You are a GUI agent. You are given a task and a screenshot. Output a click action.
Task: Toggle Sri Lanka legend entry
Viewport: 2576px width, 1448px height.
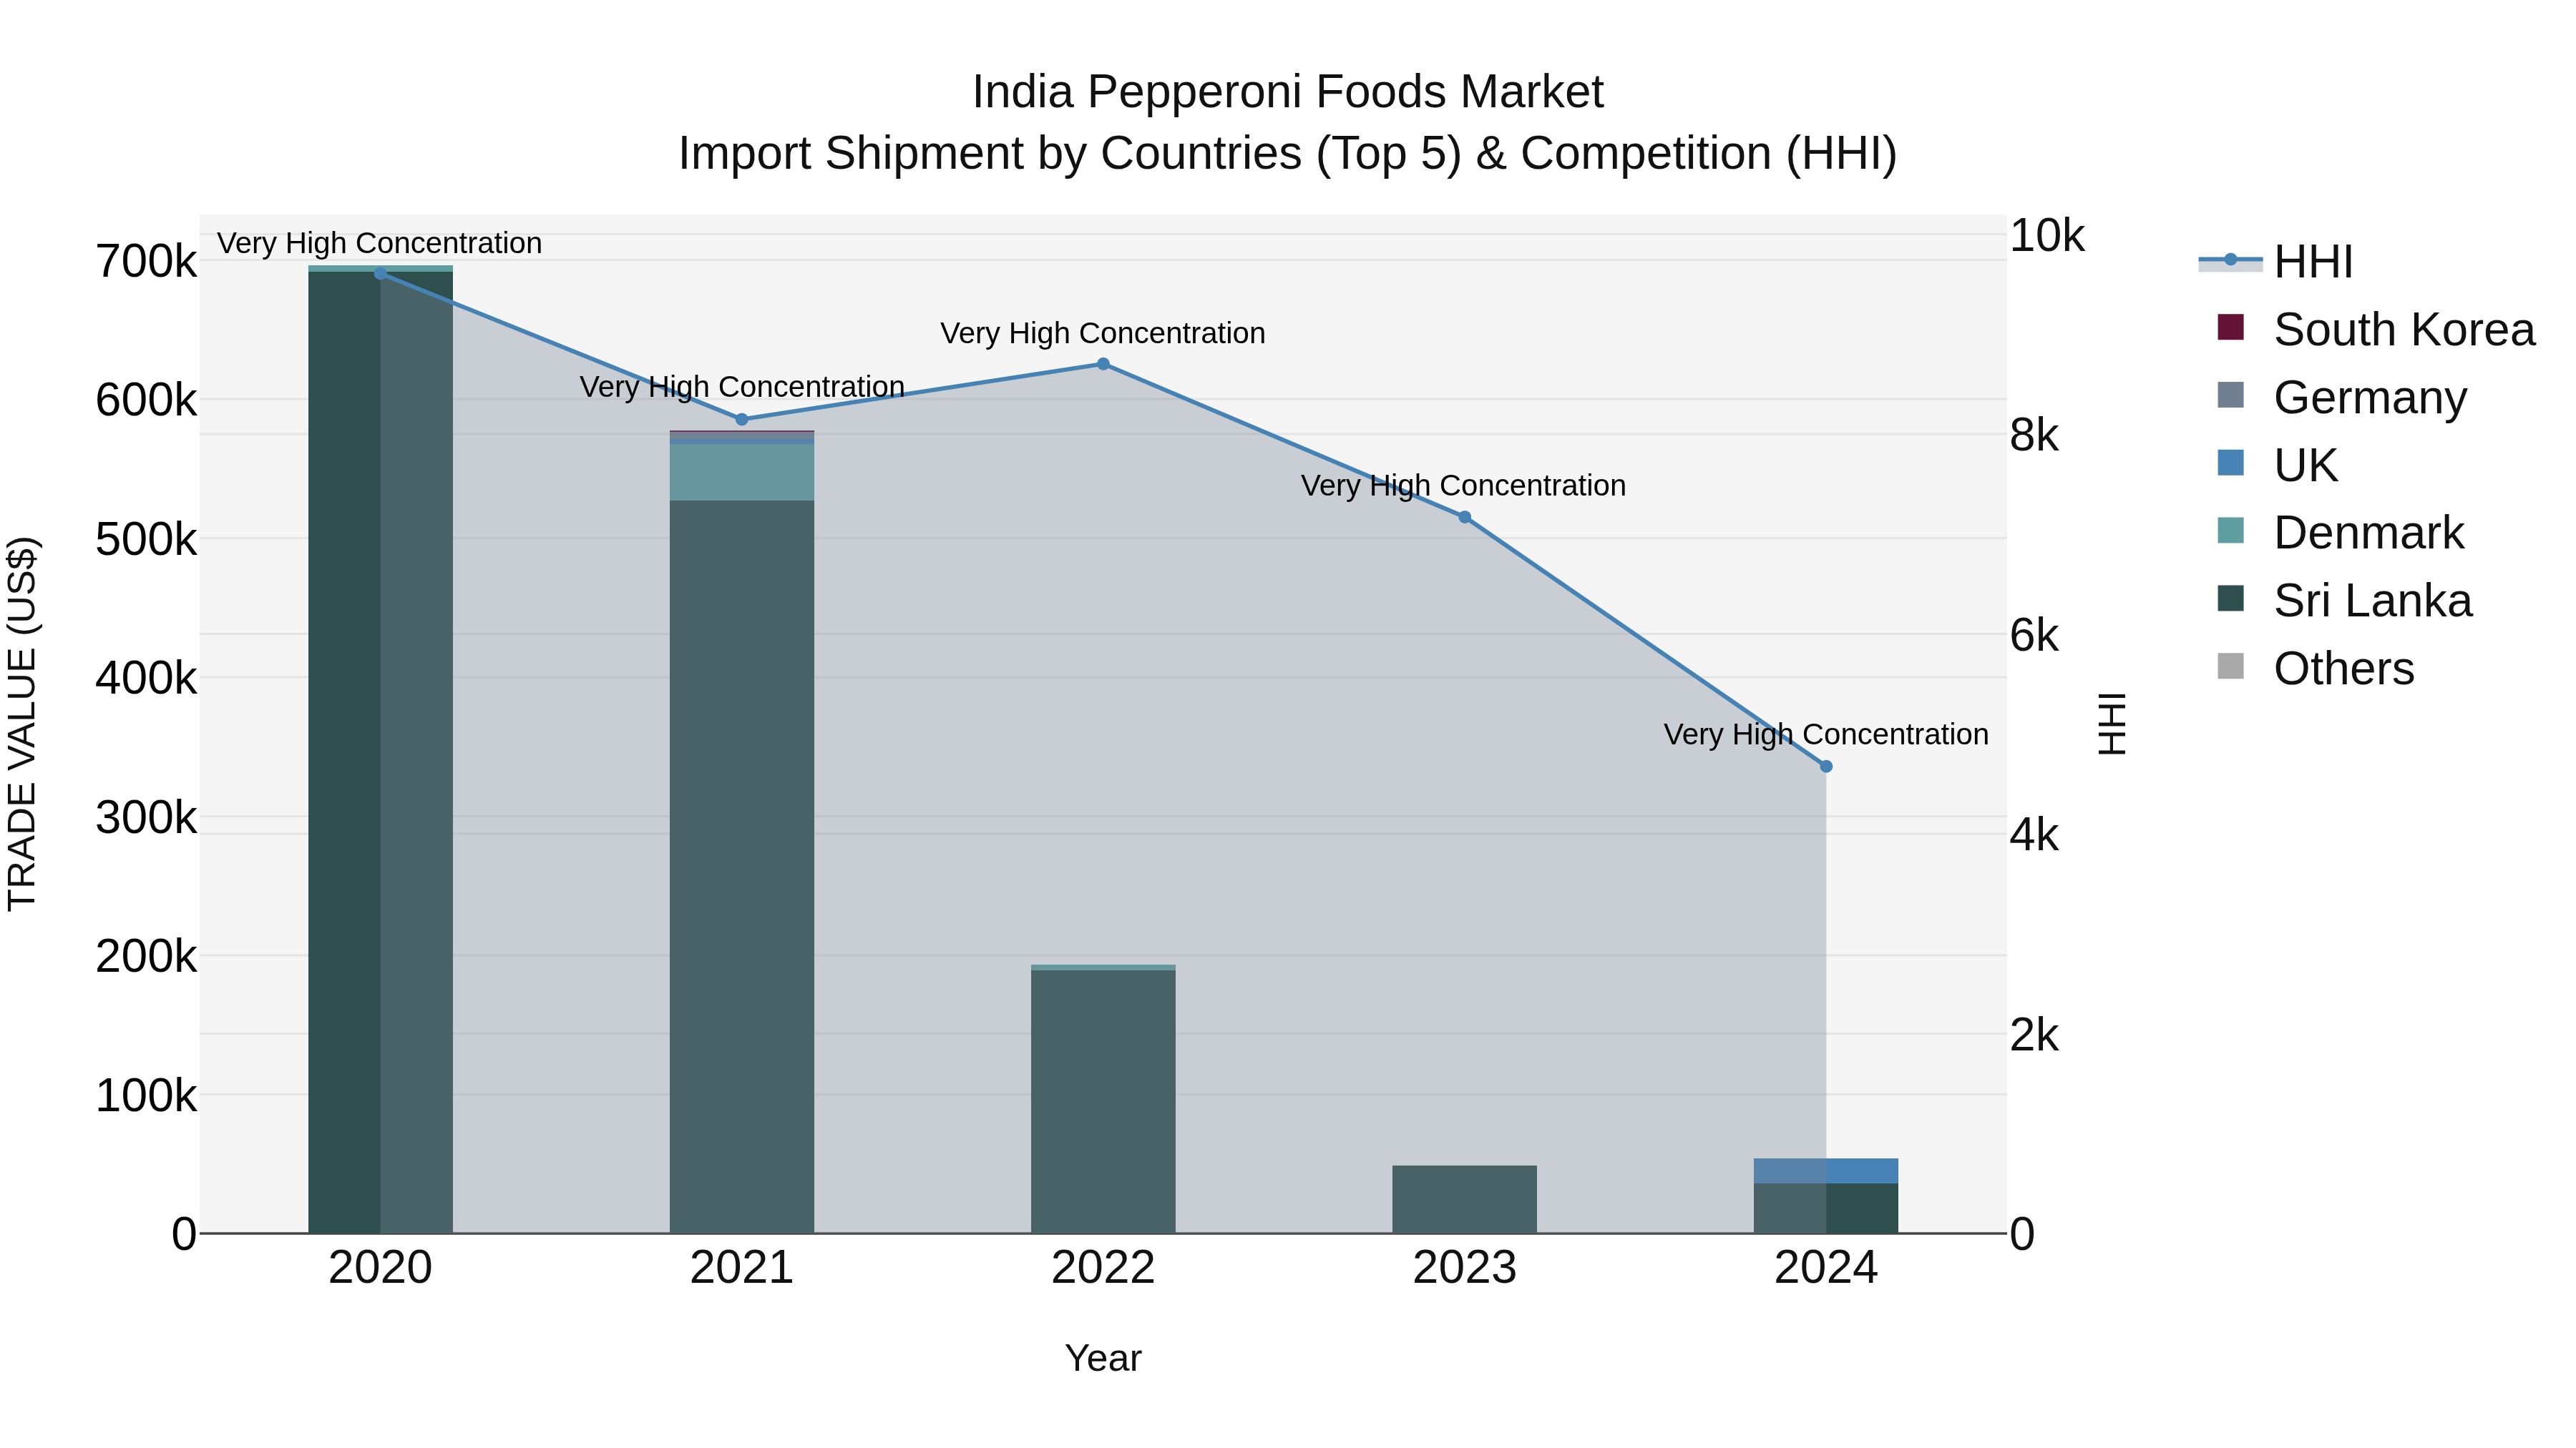pos(2345,601)
